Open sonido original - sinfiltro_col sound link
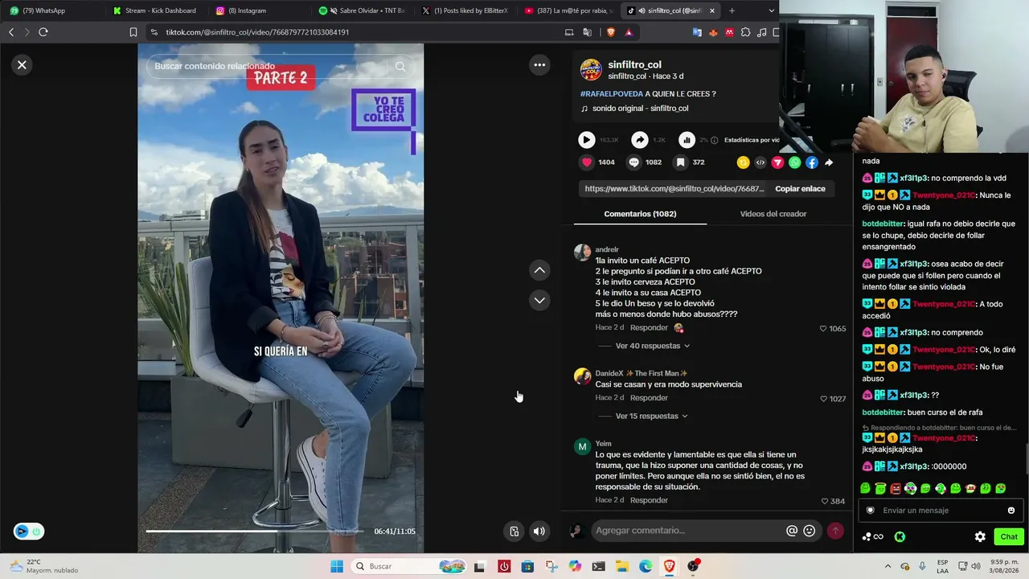This screenshot has height=579, width=1029. click(640, 109)
